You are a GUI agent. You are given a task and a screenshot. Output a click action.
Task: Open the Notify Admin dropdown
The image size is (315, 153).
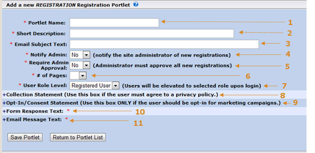[x=80, y=55]
